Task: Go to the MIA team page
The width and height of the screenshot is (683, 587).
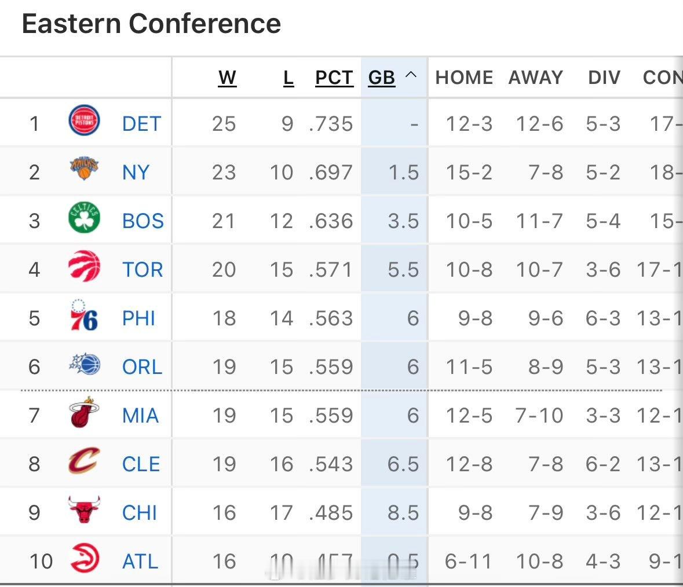Action: click(x=140, y=416)
